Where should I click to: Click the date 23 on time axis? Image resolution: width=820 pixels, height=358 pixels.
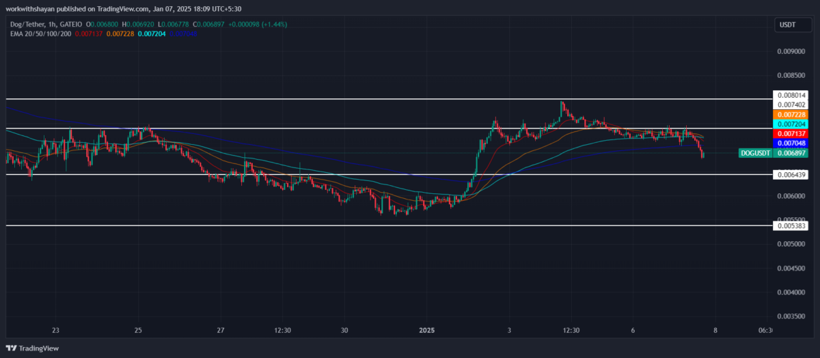click(56, 331)
